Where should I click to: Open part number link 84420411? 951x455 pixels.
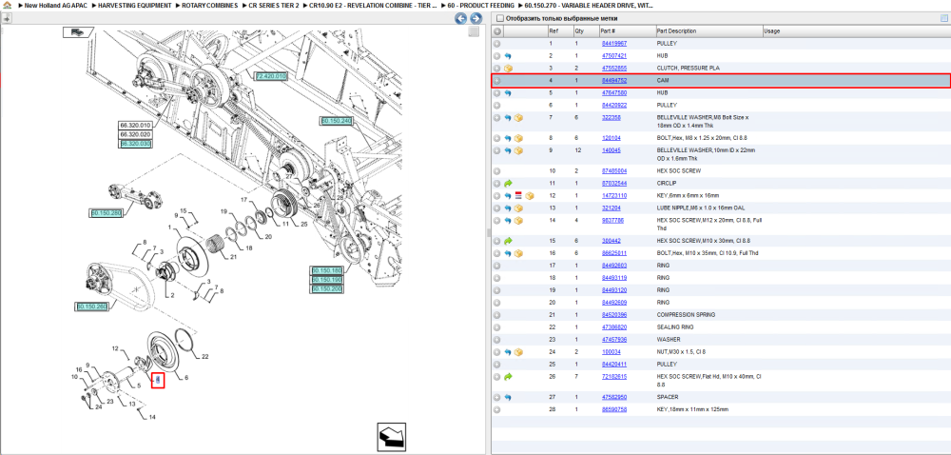tap(613, 365)
